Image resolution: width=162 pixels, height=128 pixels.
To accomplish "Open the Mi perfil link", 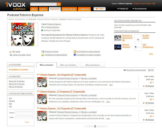I will [x=137, y=4].
